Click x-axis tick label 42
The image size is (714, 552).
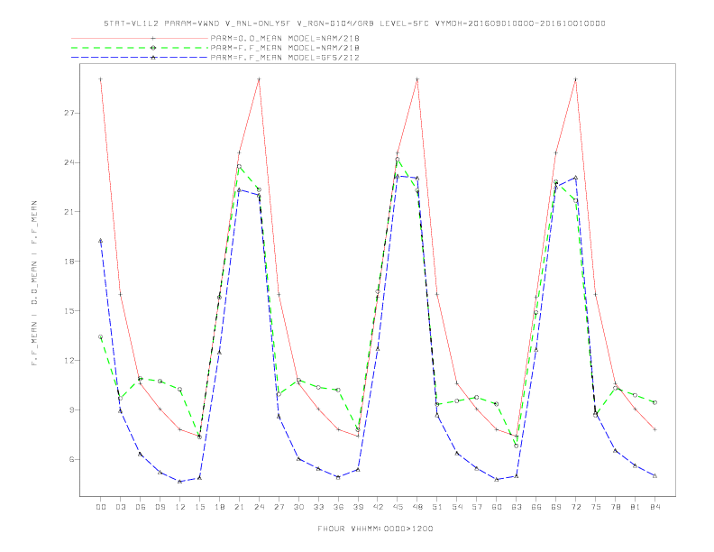pyautogui.click(x=378, y=507)
